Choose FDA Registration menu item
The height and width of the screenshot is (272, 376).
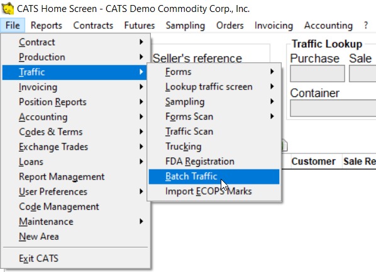[214, 161]
